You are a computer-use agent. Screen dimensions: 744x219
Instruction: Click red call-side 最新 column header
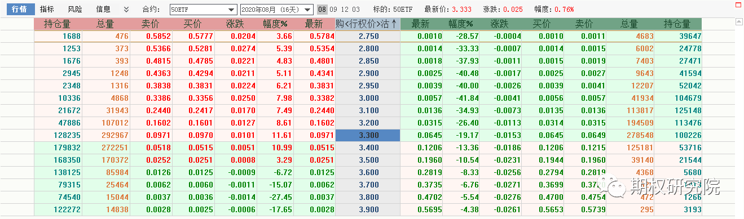pos(314,24)
